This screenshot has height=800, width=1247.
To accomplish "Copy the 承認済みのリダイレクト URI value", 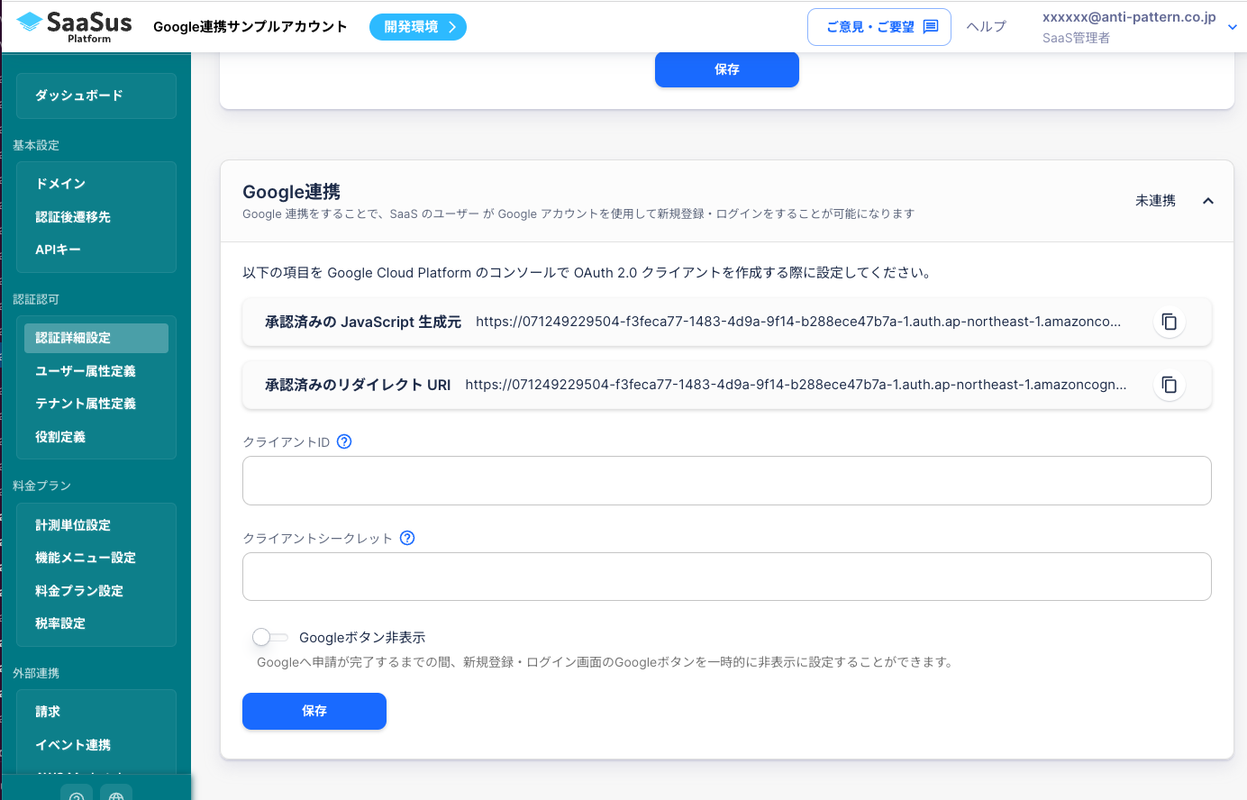I will (x=1169, y=385).
